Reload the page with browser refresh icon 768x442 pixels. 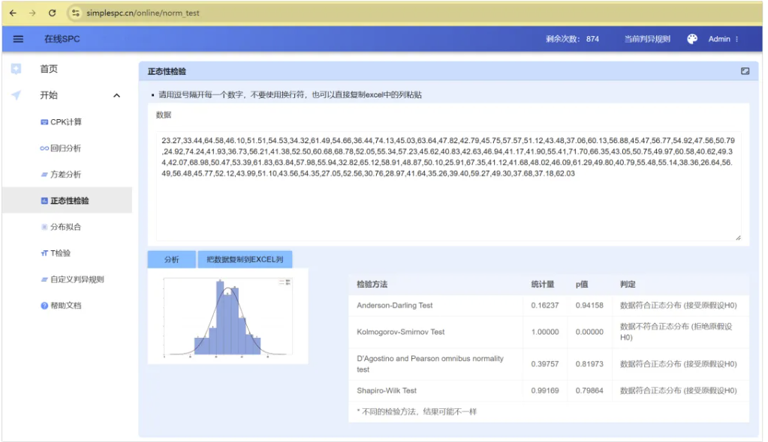pos(52,13)
